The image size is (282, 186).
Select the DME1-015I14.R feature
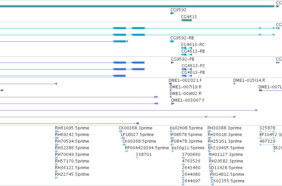pyautogui.click(x=249, y=80)
